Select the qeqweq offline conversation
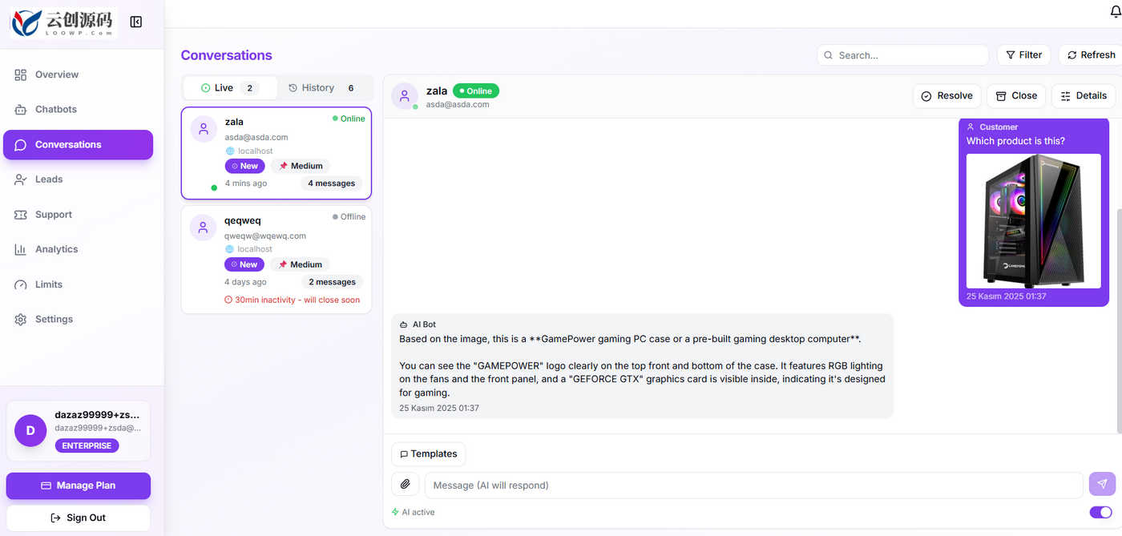The height and width of the screenshot is (536, 1122). pyautogui.click(x=276, y=260)
